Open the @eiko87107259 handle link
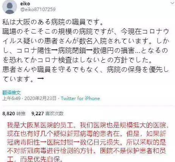Screen dimensions: 175x162 (x=38, y=10)
